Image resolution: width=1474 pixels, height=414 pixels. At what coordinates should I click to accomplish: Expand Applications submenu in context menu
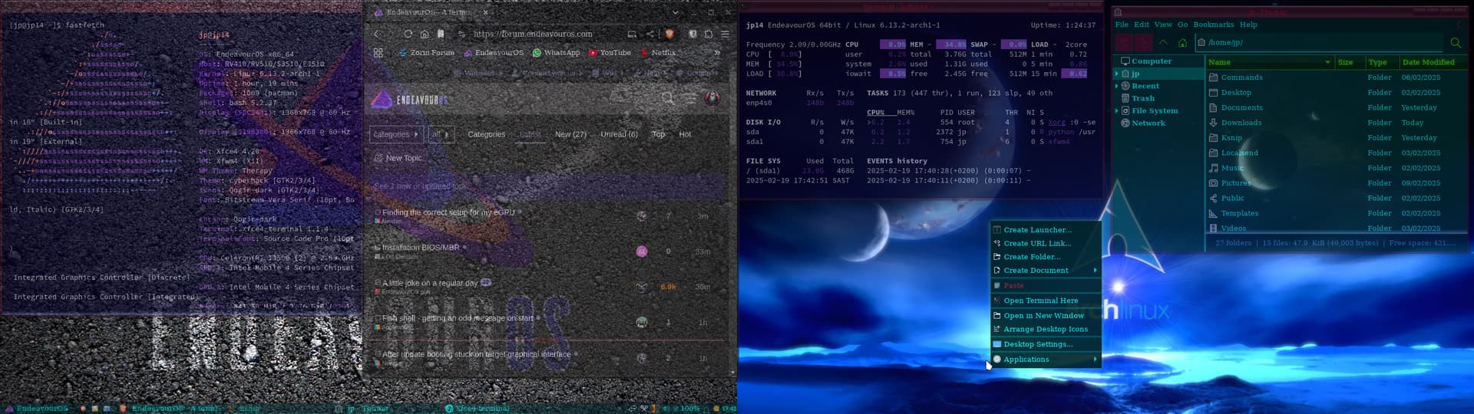(x=1046, y=359)
